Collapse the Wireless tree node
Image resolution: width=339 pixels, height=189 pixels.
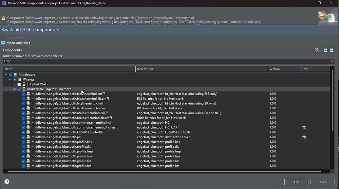coord(11,79)
